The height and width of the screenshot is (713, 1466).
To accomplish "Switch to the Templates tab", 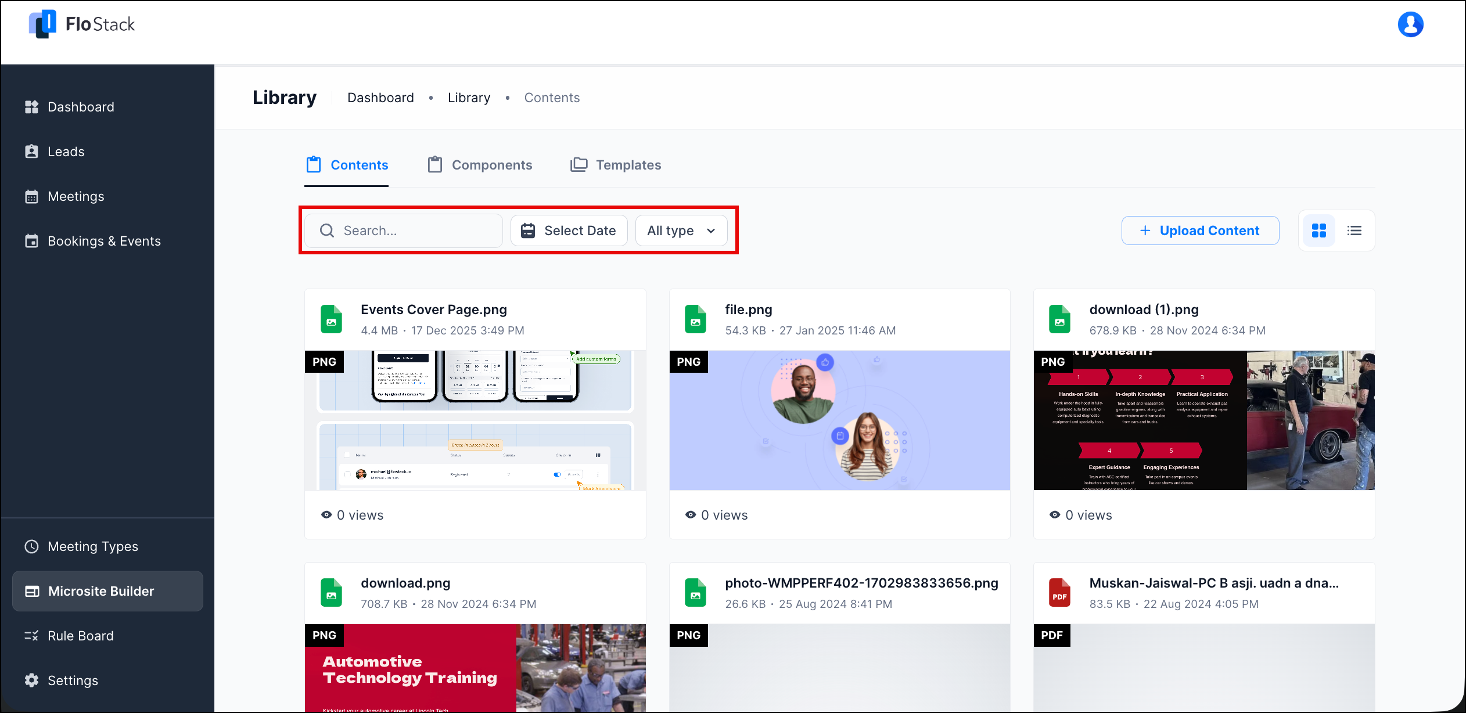I will coord(616,165).
